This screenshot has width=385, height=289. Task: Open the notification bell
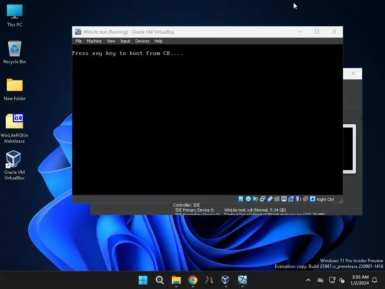(375, 280)
